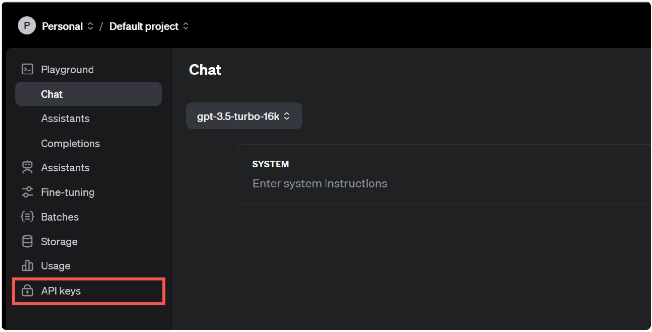Go to the API keys page
This screenshot has width=652, height=332.
coord(89,291)
